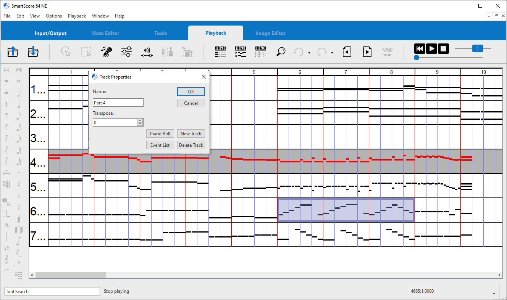Select track 6 header label
Screen dimensions: 507x300
pos(39,210)
